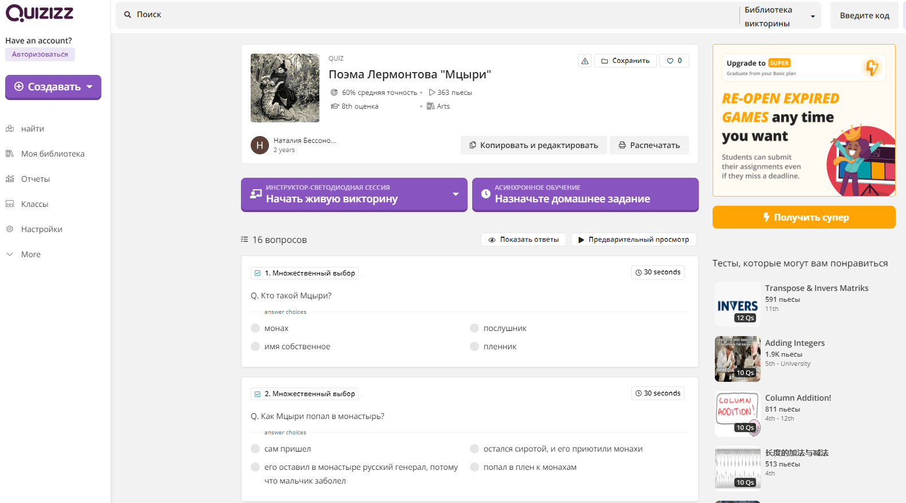Click the heart like icon showing 0

pyautogui.click(x=670, y=61)
